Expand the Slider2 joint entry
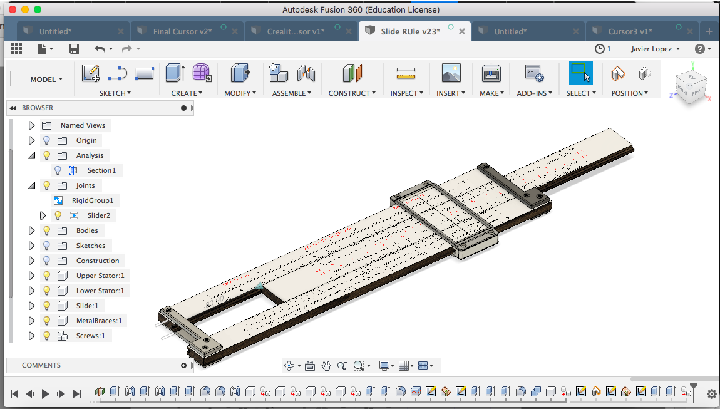The height and width of the screenshot is (409, 720). (x=43, y=215)
